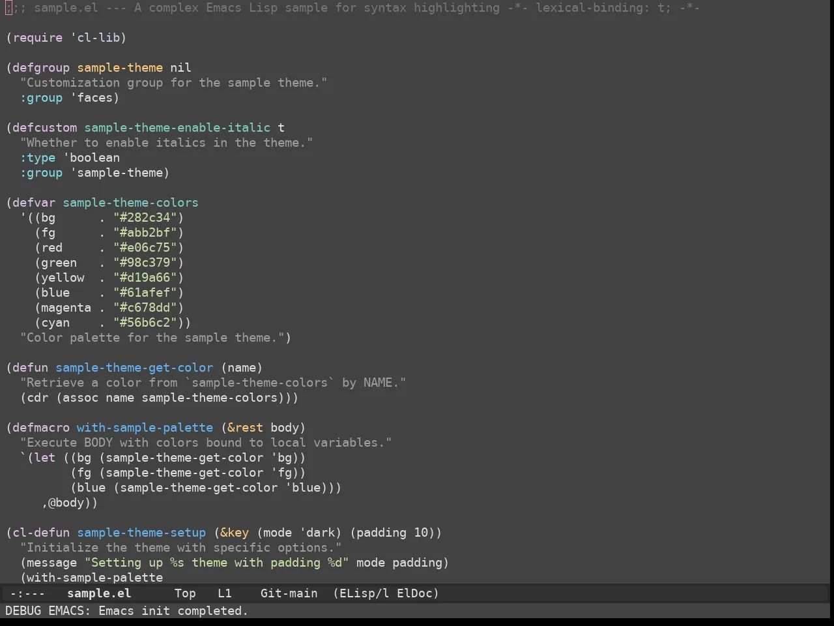The width and height of the screenshot is (834, 626).
Task: Click color string "#61afef"
Action: point(145,293)
